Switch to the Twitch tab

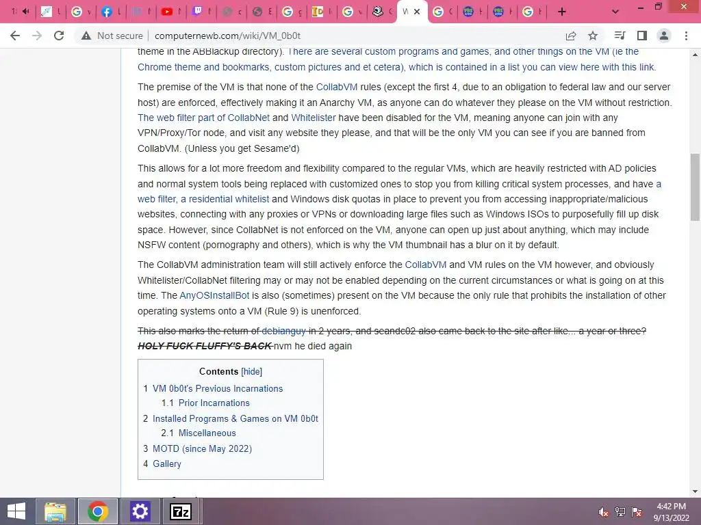[x=200, y=12]
